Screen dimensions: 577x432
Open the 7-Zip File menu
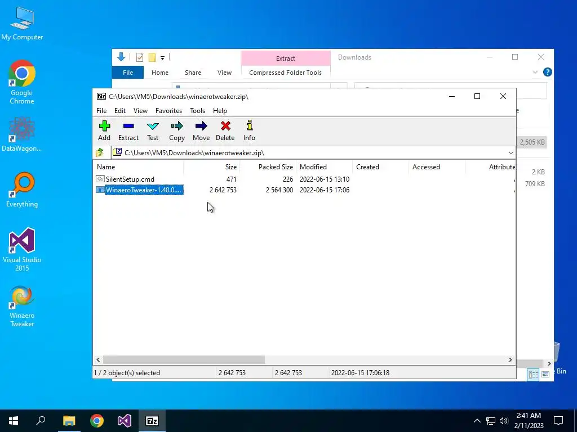click(101, 111)
